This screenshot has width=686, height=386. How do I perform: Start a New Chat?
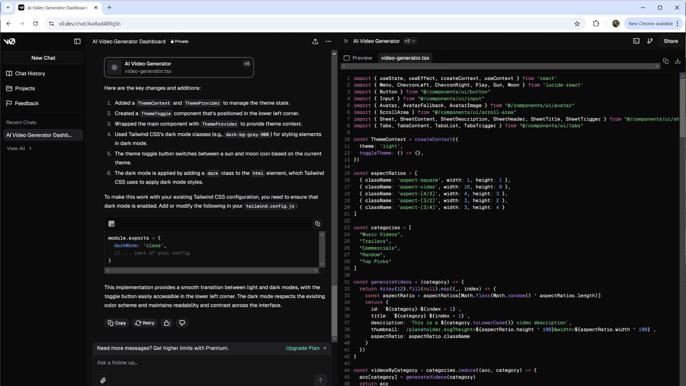tap(43, 58)
